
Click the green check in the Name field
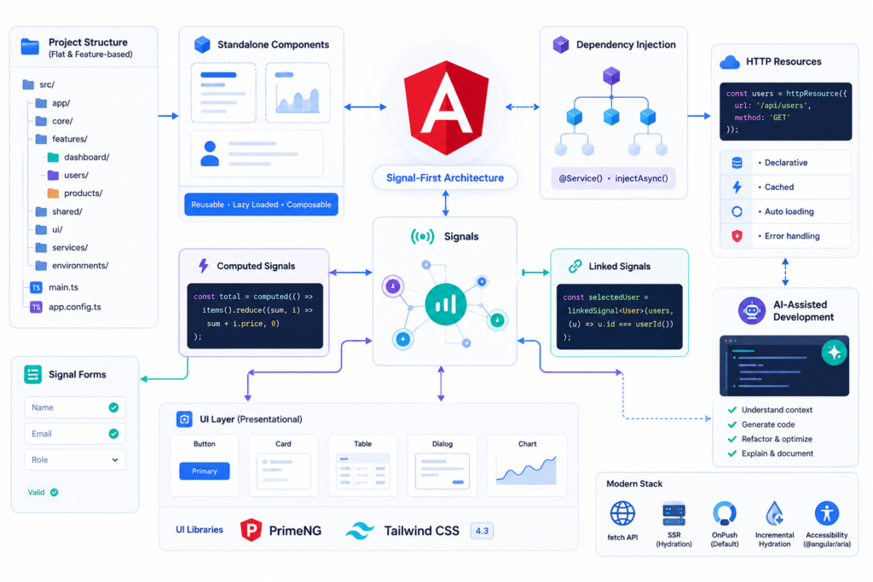(113, 407)
